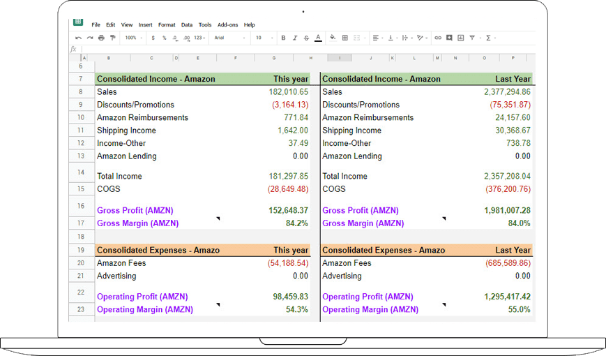Format as currency with dollar icon

(153, 38)
